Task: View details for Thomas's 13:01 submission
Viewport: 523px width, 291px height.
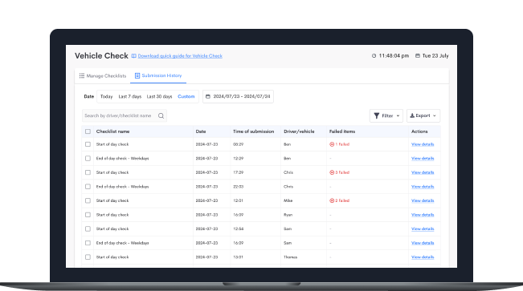Action: (423, 257)
